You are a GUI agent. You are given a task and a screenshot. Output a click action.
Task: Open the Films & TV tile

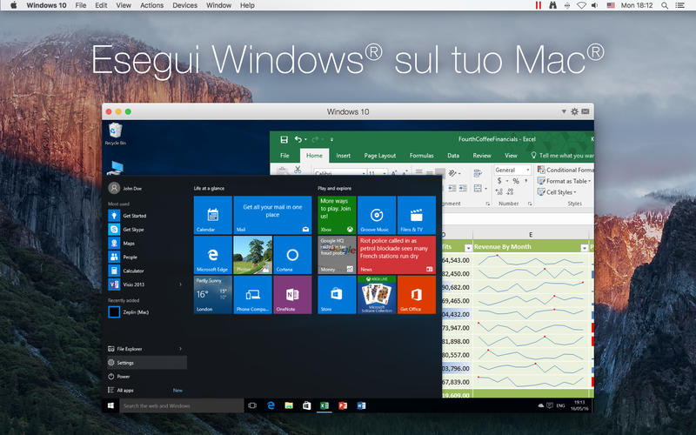pos(417,215)
